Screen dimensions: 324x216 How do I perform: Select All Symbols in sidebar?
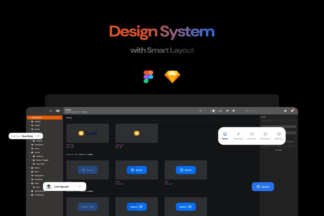click(45, 117)
